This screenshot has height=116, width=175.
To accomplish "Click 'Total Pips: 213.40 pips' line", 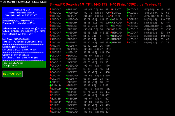I will [13, 63].
